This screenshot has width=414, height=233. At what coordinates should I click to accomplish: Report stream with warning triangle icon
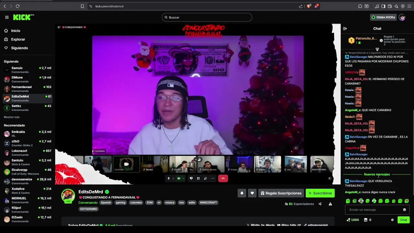click(x=330, y=204)
